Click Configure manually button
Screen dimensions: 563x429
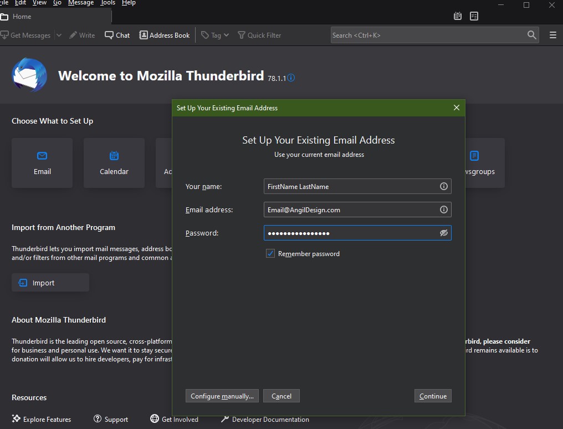222,396
